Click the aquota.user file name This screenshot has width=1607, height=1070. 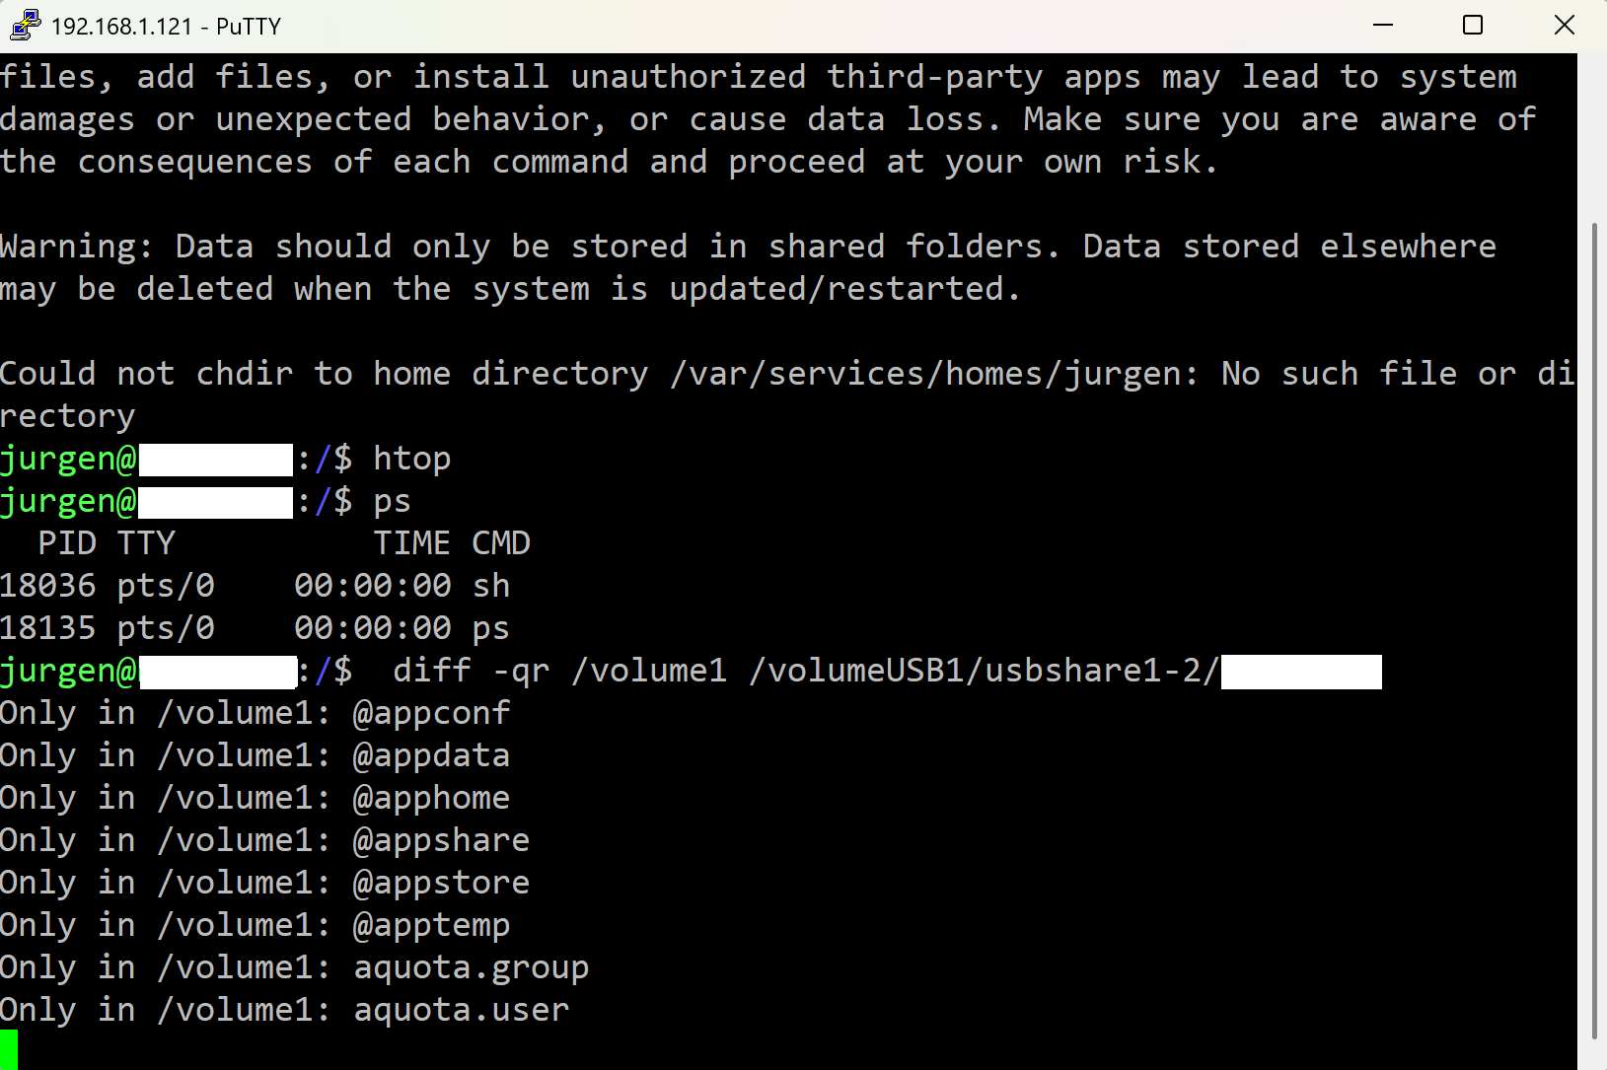tap(461, 1011)
